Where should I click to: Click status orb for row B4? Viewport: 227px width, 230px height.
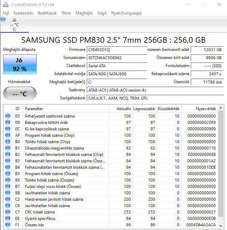pyautogui.click(x=8, y=167)
